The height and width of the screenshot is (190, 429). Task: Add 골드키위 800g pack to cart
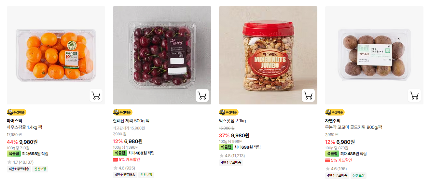coord(414,96)
